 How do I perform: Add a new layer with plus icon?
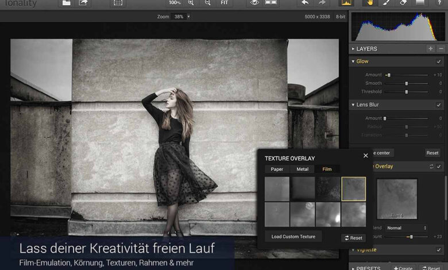(430, 49)
